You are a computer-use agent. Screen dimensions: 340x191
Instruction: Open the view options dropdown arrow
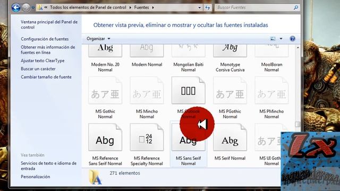[281, 39]
